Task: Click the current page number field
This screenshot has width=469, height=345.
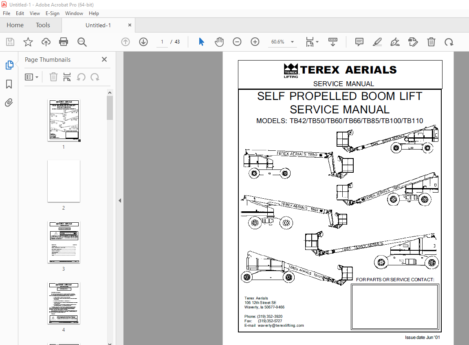Action: tap(162, 42)
